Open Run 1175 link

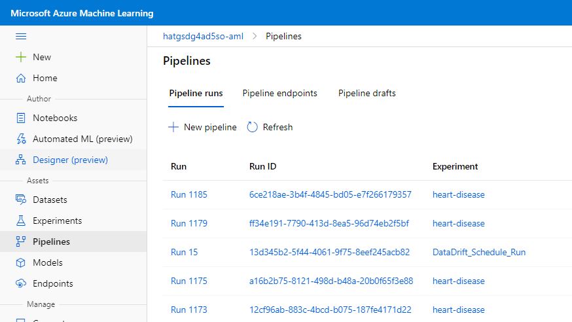pos(189,281)
